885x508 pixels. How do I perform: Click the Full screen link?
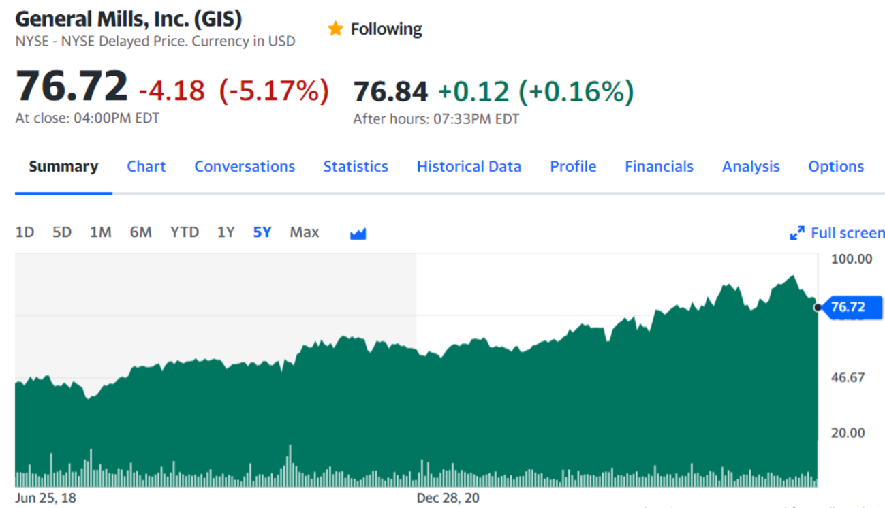point(848,233)
